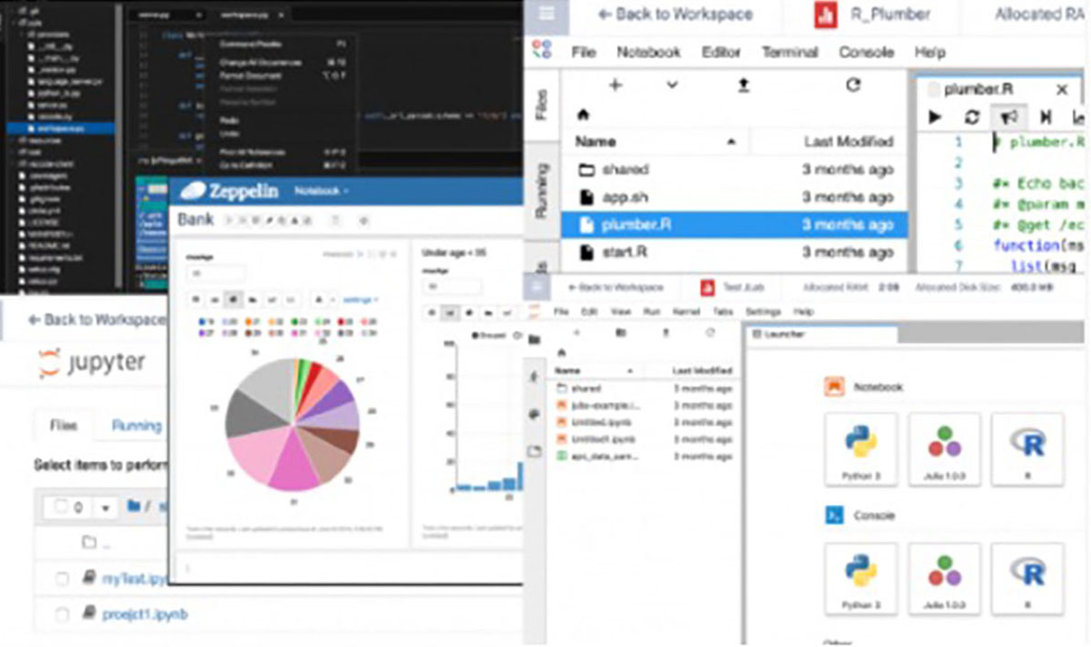This screenshot has height=647, width=1091.
Task: Start an R notebook from Launcher
Action: [1026, 448]
